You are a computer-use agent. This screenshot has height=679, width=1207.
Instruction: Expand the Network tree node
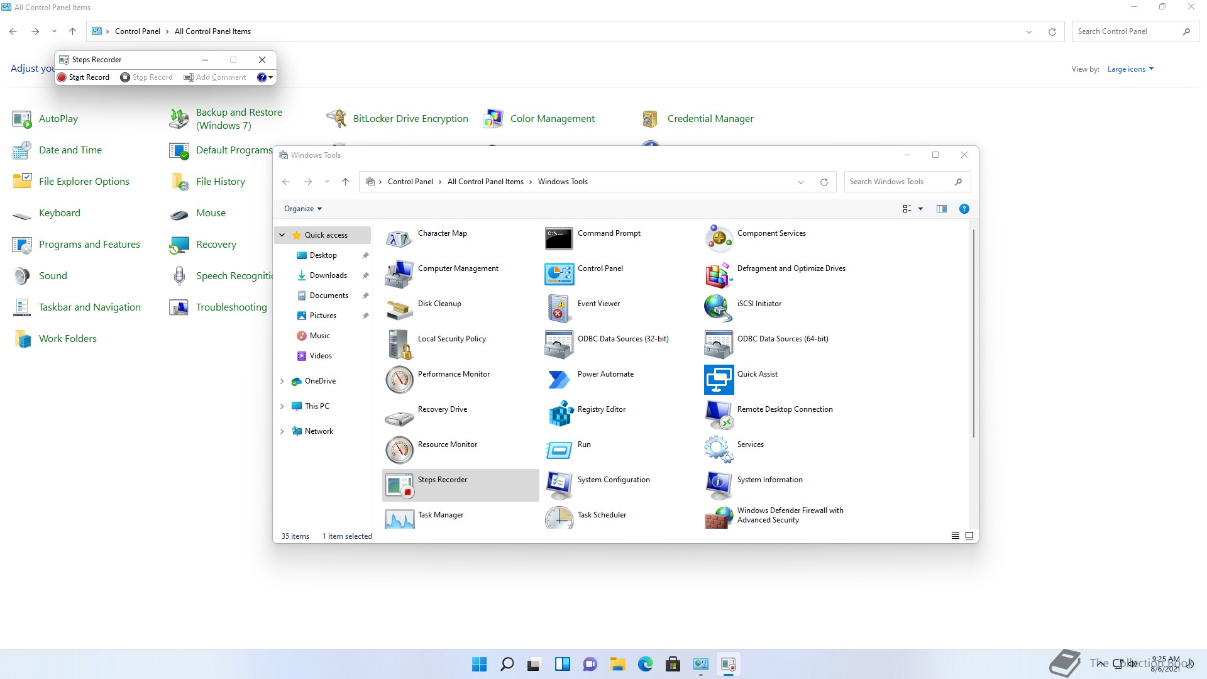click(282, 431)
